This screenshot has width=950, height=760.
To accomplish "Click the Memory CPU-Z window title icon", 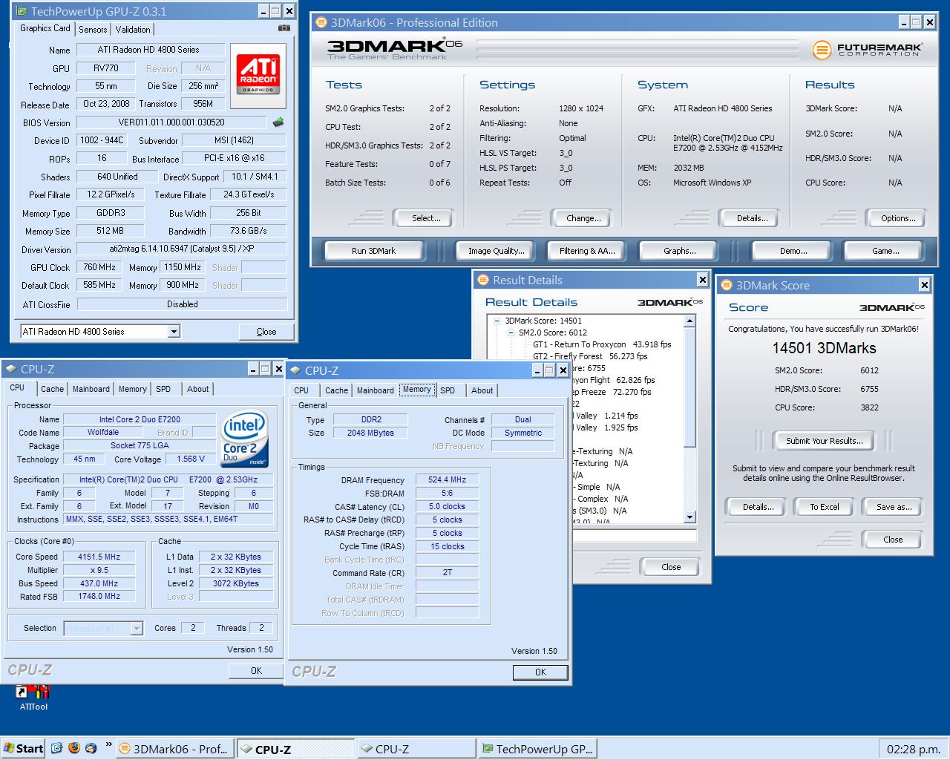I will (x=295, y=370).
